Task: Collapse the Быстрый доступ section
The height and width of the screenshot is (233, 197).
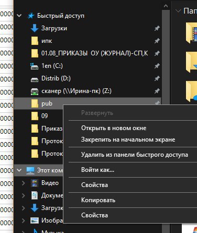Action: [19, 16]
